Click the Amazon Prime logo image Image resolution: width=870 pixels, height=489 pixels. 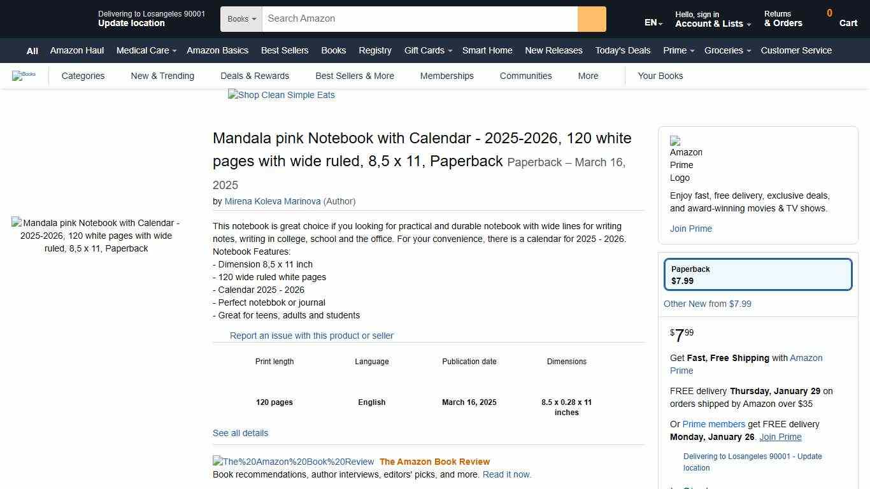click(x=686, y=159)
